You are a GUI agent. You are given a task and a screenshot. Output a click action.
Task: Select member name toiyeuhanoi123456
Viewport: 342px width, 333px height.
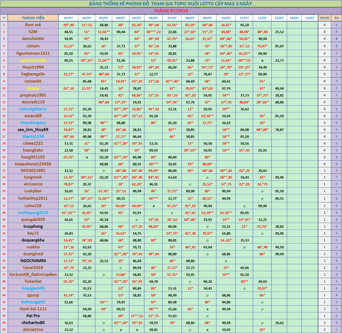tap(33, 164)
